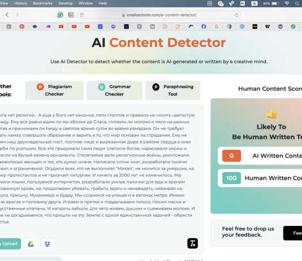Open the Plagiarism Checker tool
The width and height of the screenshot is (302, 261).
pos(54,90)
